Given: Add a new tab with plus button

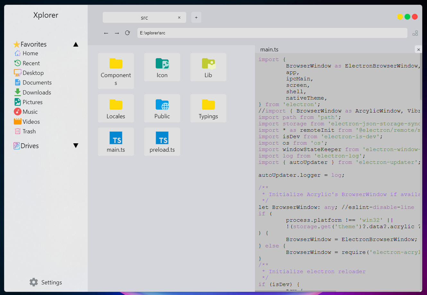Looking at the screenshot, I should (x=196, y=17).
